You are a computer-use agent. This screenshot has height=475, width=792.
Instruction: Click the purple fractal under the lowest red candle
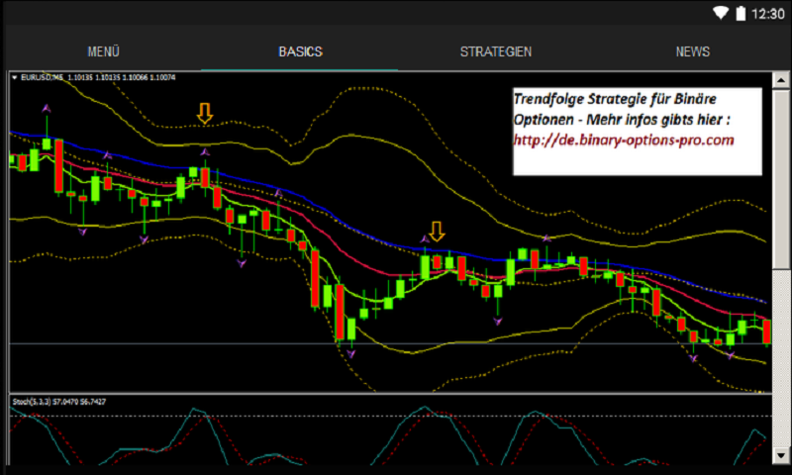349,353
